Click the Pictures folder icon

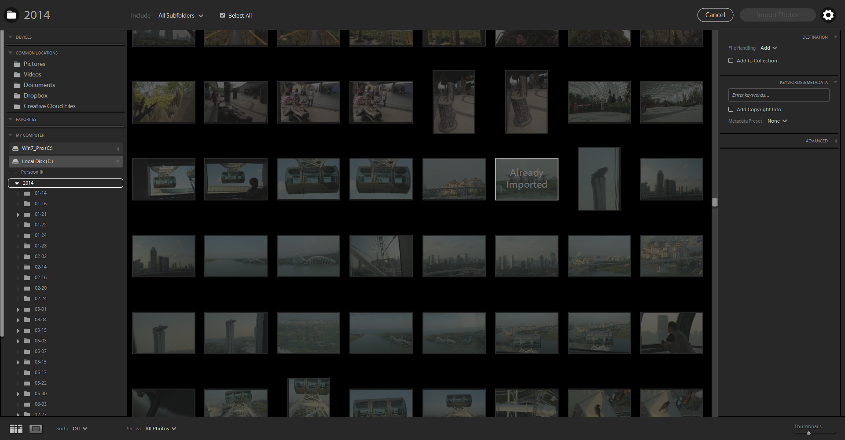(x=17, y=64)
